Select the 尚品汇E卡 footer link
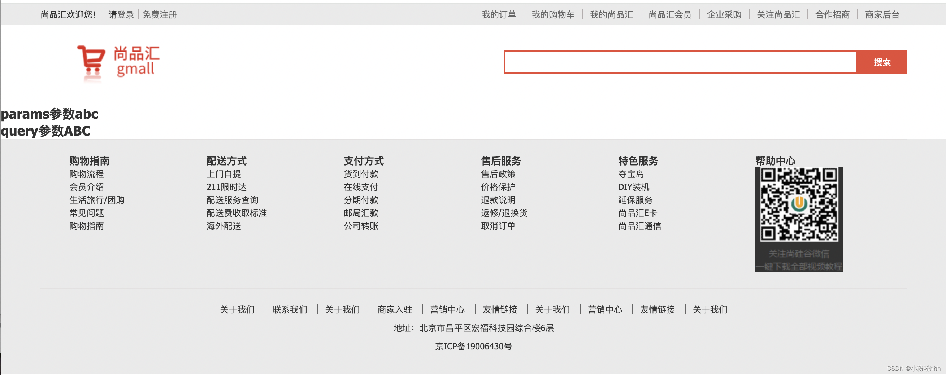946x375 pixels. (638, 213)
